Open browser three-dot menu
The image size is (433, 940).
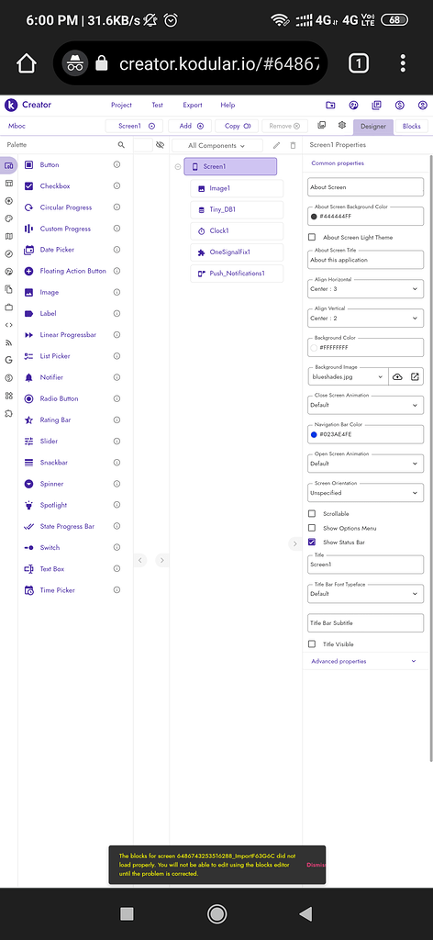(403, 63)
